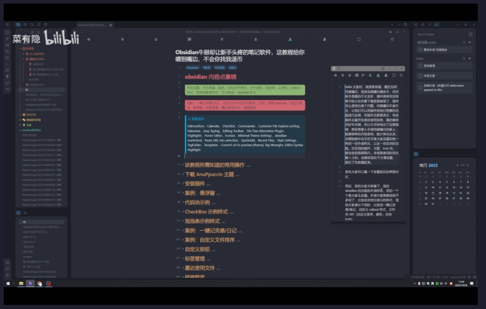486x309 pixels.
Task: Check the 项目管理 task circle
Action: click(420, 65)
